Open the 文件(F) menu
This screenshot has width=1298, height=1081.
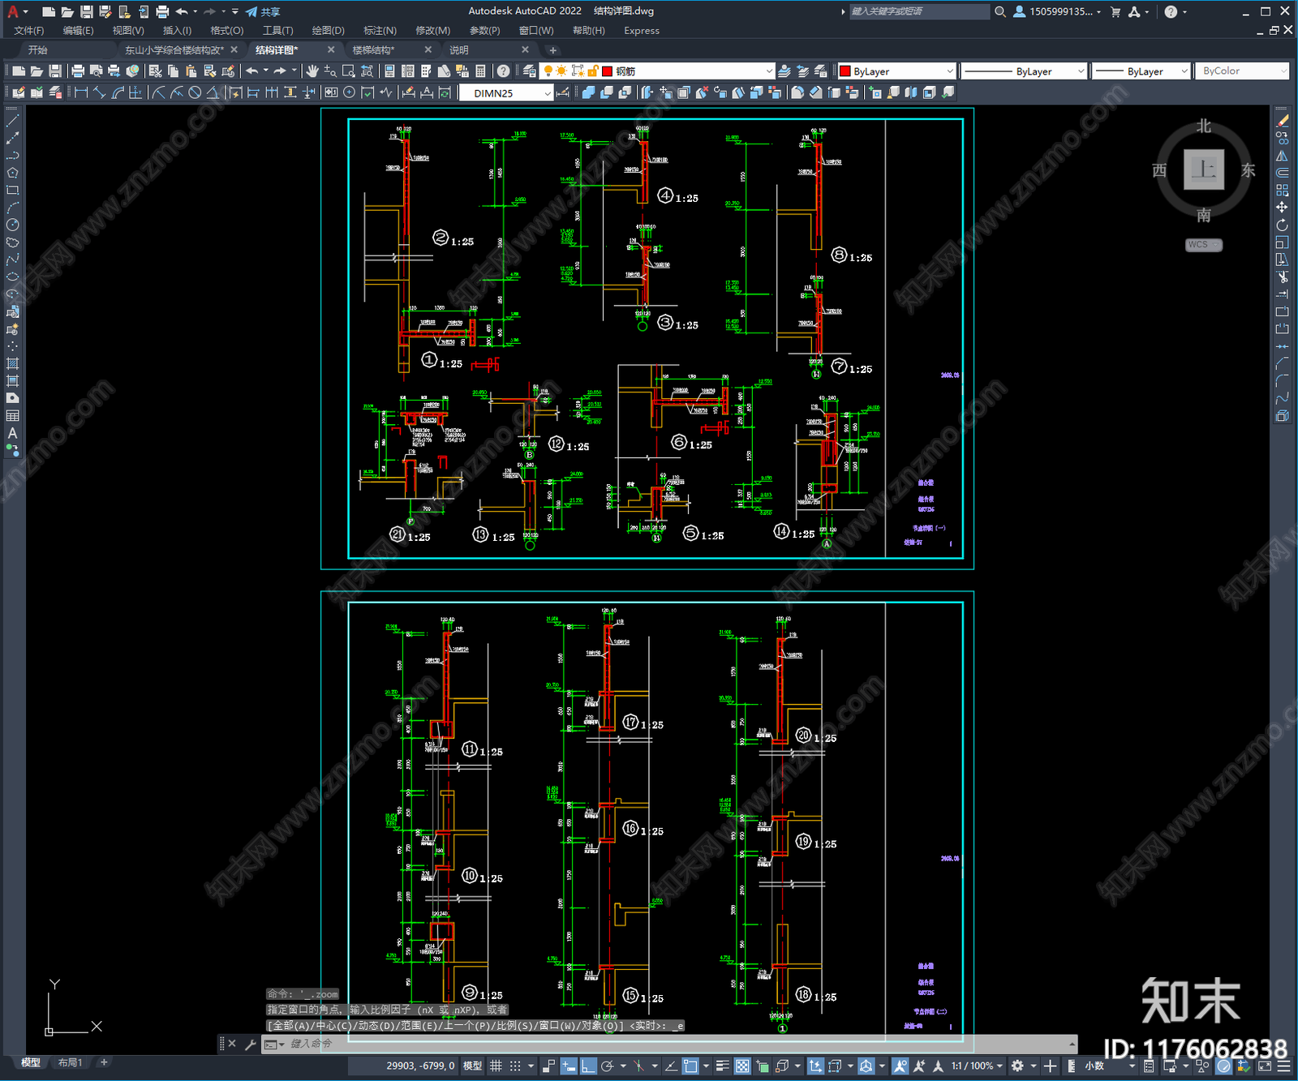(x=29, y=31)
